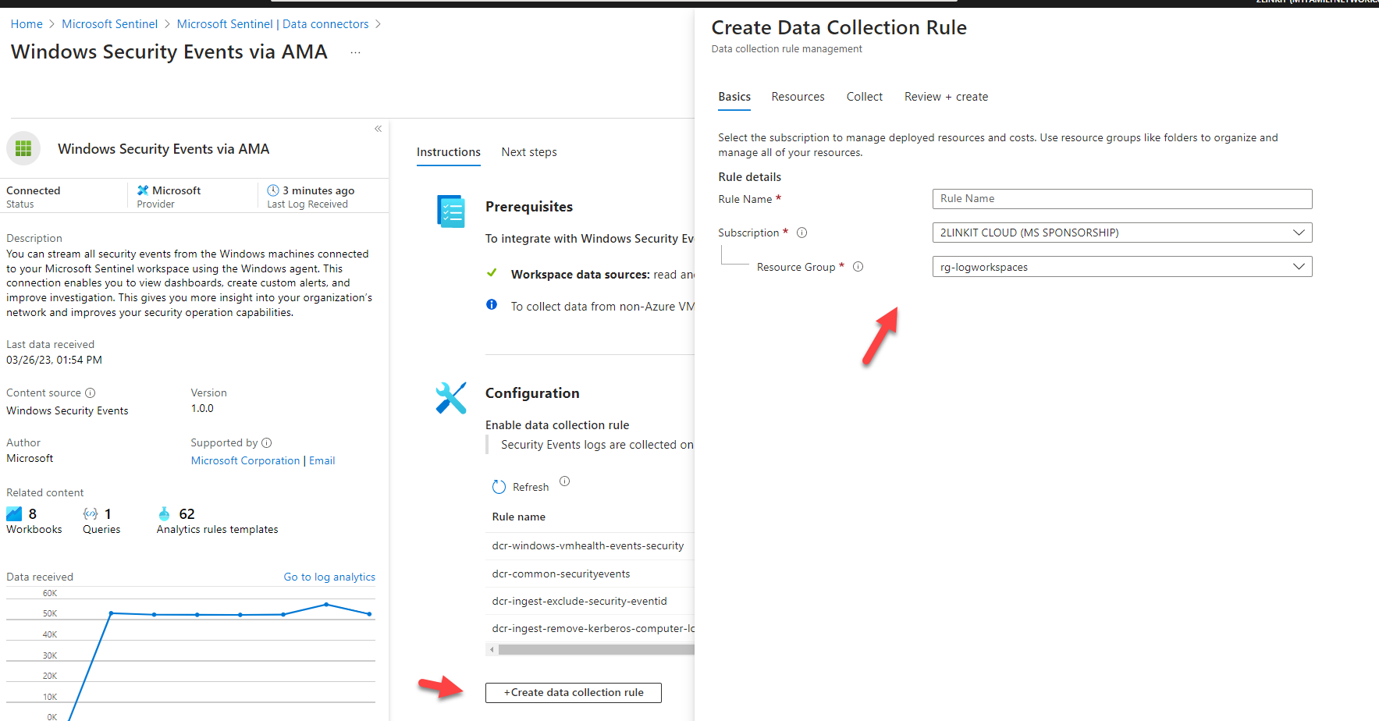This screenshot has width=1379, height=721.
Task: Open the Queries related content icon
Action: pyautogui.click(x=89, y=513)
